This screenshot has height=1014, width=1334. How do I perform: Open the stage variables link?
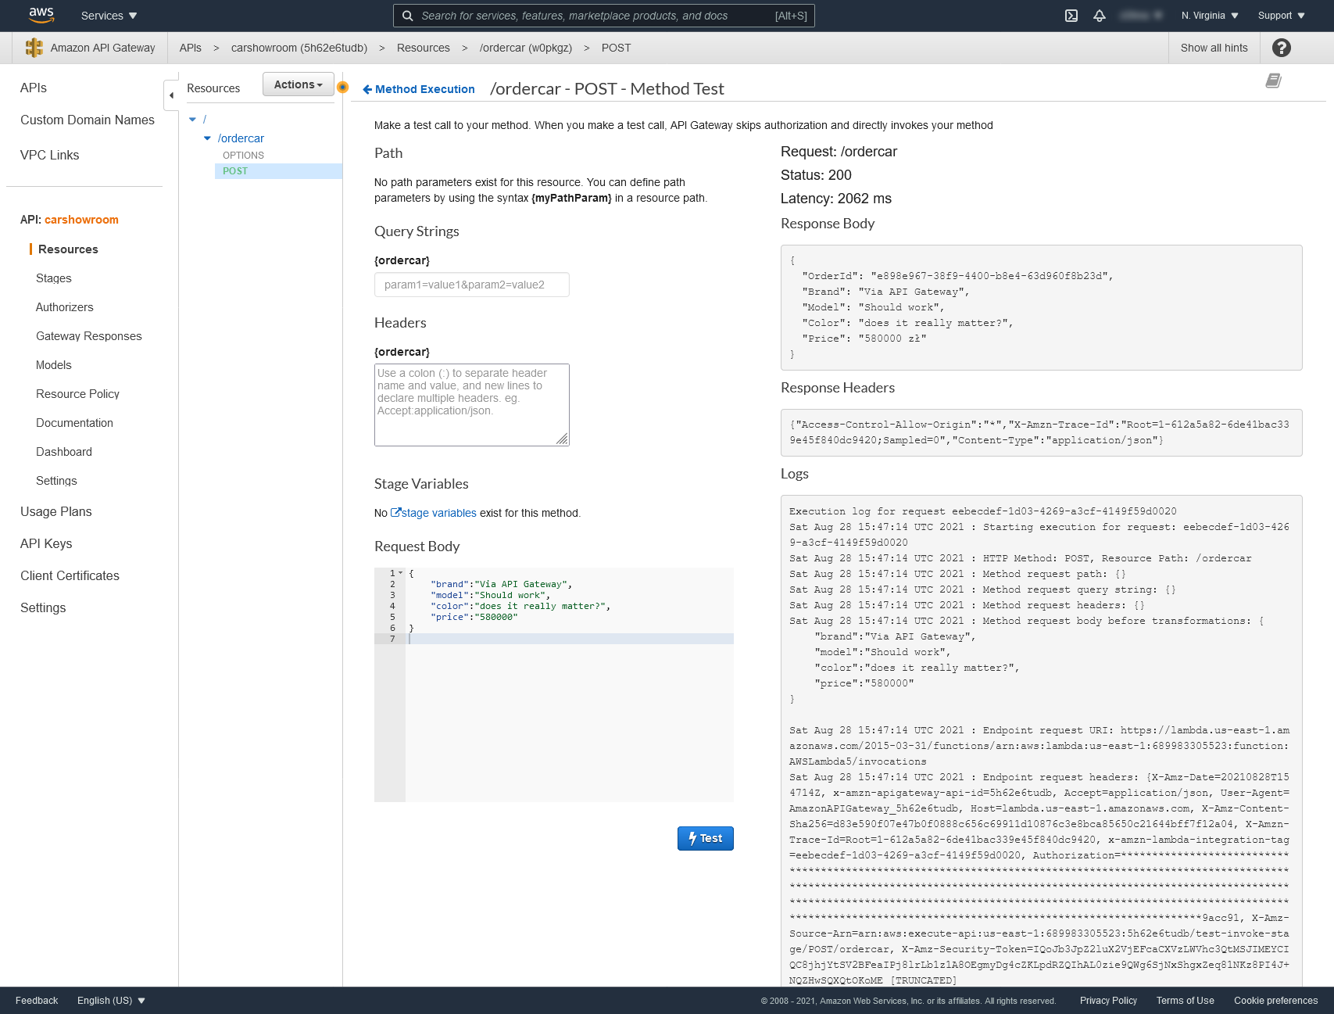(x=434, y=513)
